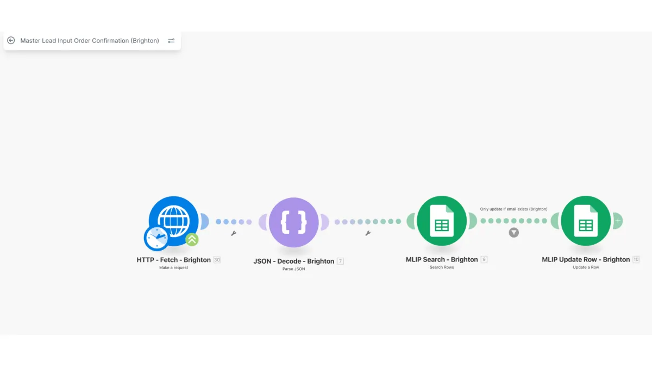The width and height of the screenshot is (652, 367).
Task: Click module number badge 9
Action: 484,259
